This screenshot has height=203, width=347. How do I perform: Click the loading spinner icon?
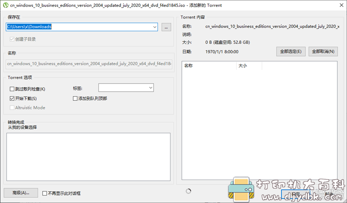point(188,191)
